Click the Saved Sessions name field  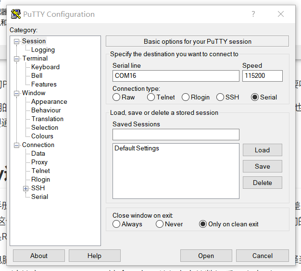[176, 135]
